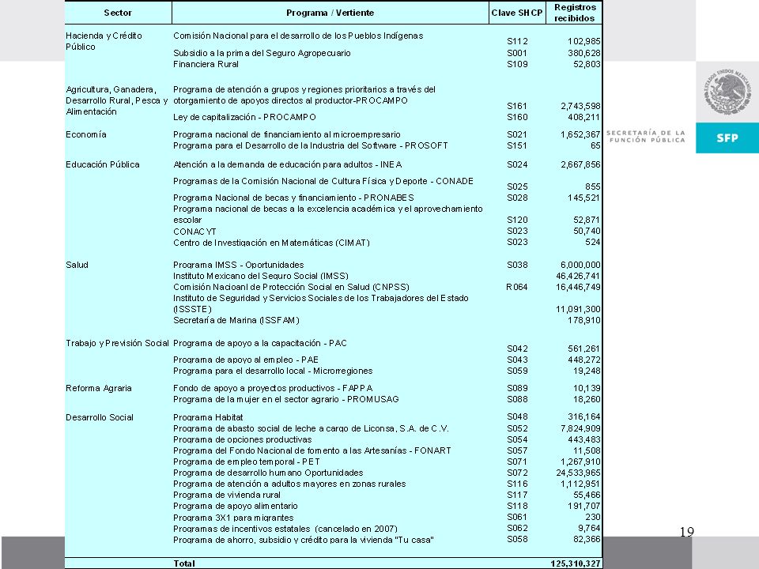This screenshot has height=569, width=759.
Task: Select the S042 code cell
Action: [x=517, y=349]
